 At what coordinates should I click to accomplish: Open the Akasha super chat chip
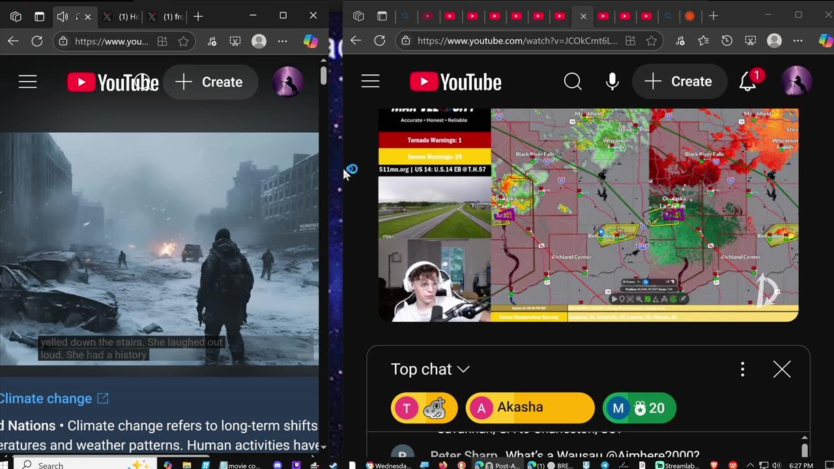coord(530,408)
